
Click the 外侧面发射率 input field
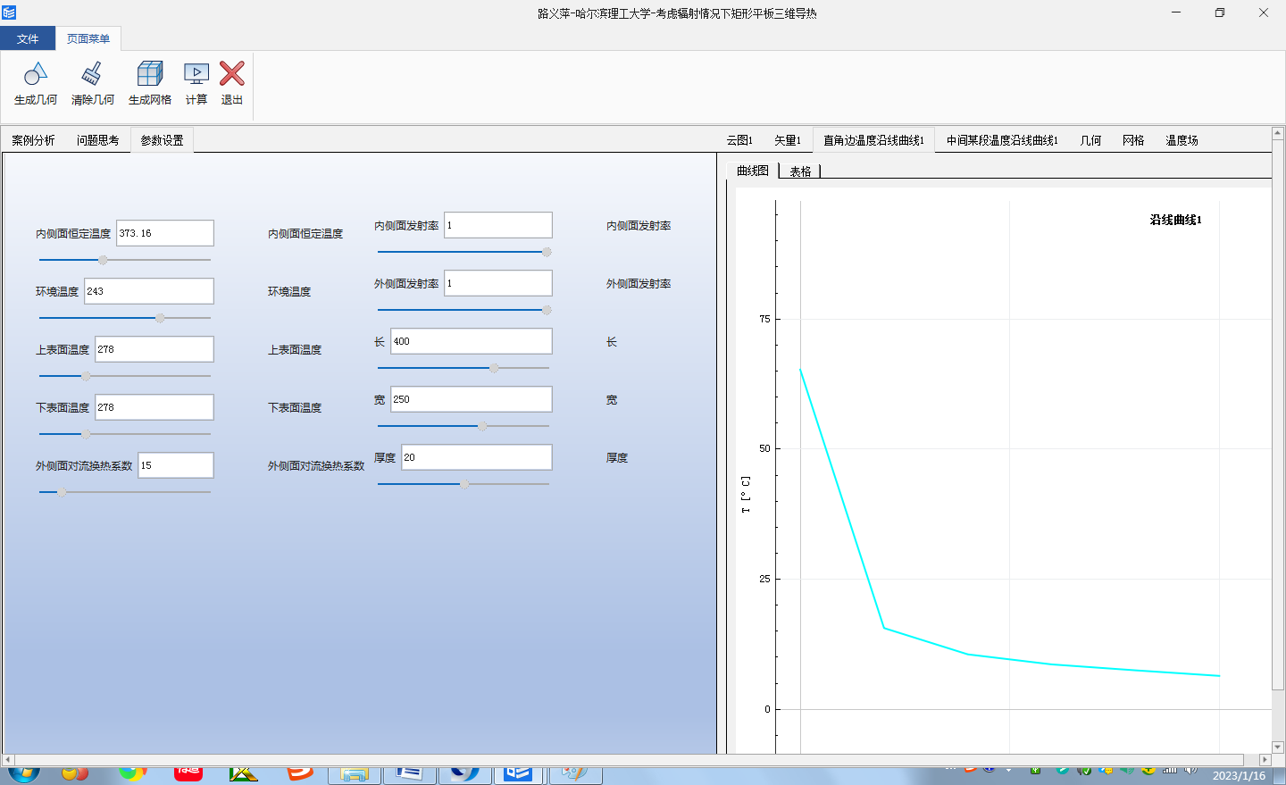click(498, 283)
